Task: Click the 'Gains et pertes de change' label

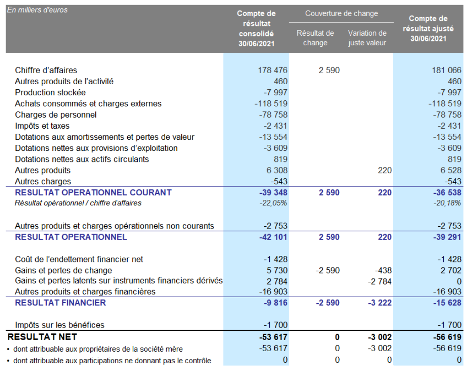Action: tap(63, 270)
